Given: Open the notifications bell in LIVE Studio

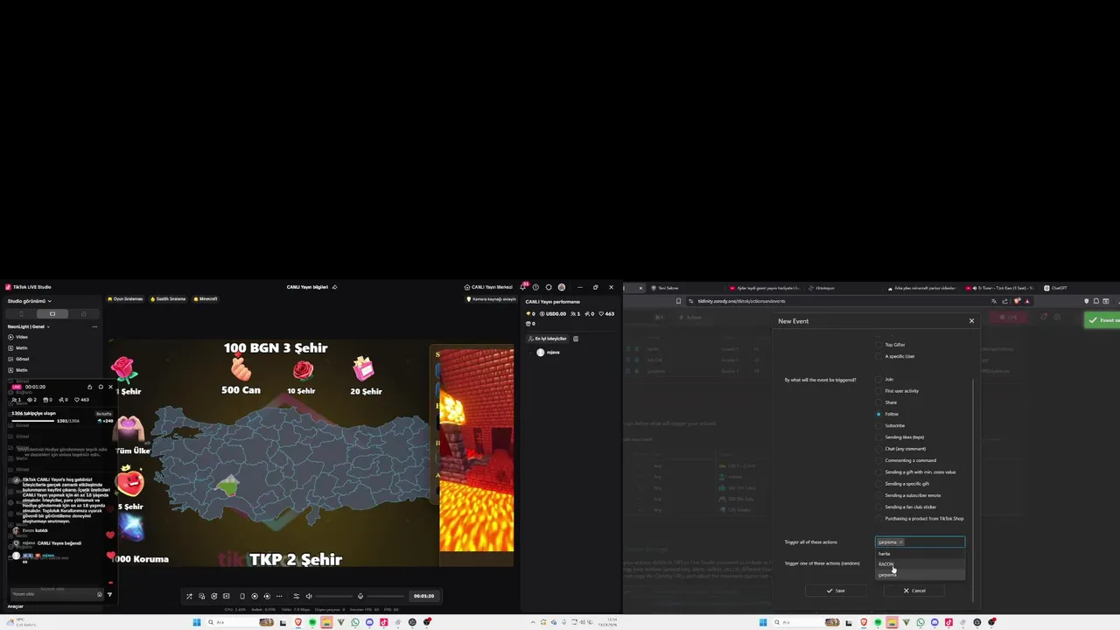Looking at the screenshot, I should [523, 287].
